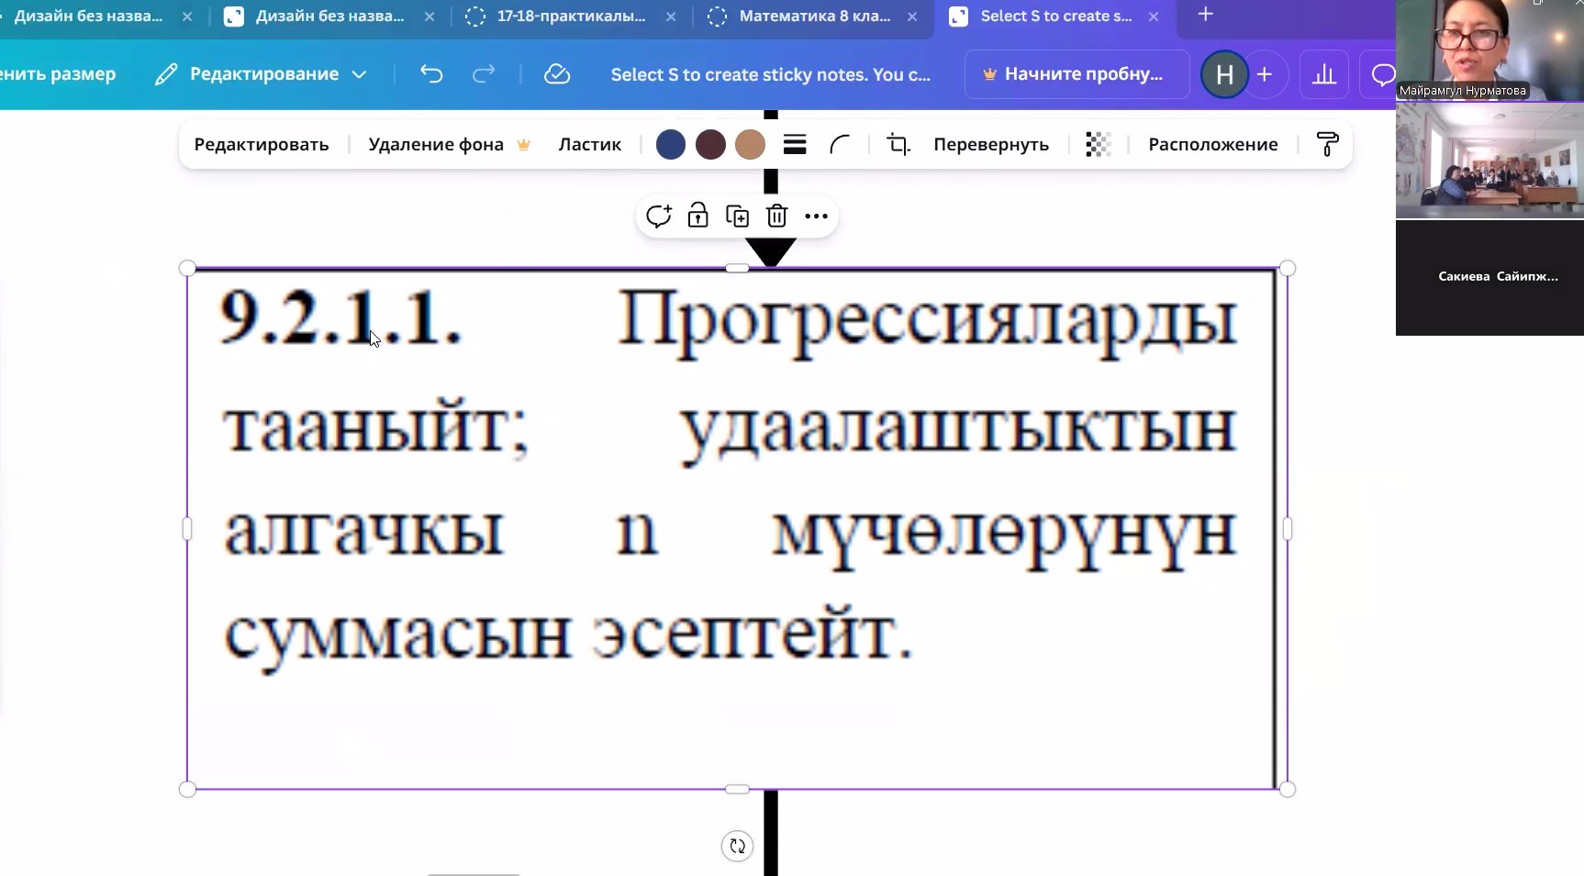Viewport: 1584px width, 876px height.
Task: Switch to the Математика 8 кла... tab
Action: tap(813, 17)
